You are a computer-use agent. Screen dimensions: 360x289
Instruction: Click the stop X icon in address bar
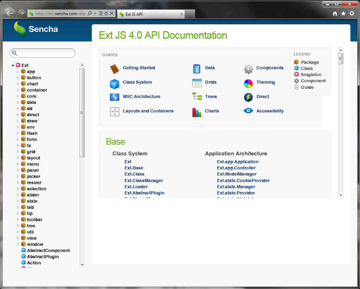click(x=112, y=14)
